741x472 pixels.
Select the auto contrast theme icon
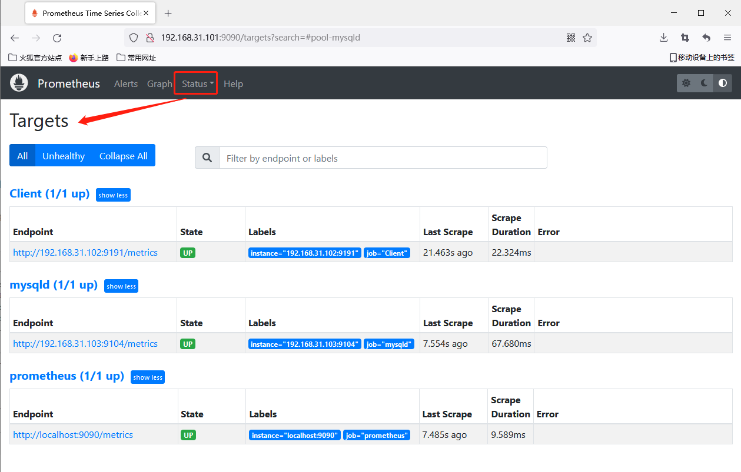point(723,83)
